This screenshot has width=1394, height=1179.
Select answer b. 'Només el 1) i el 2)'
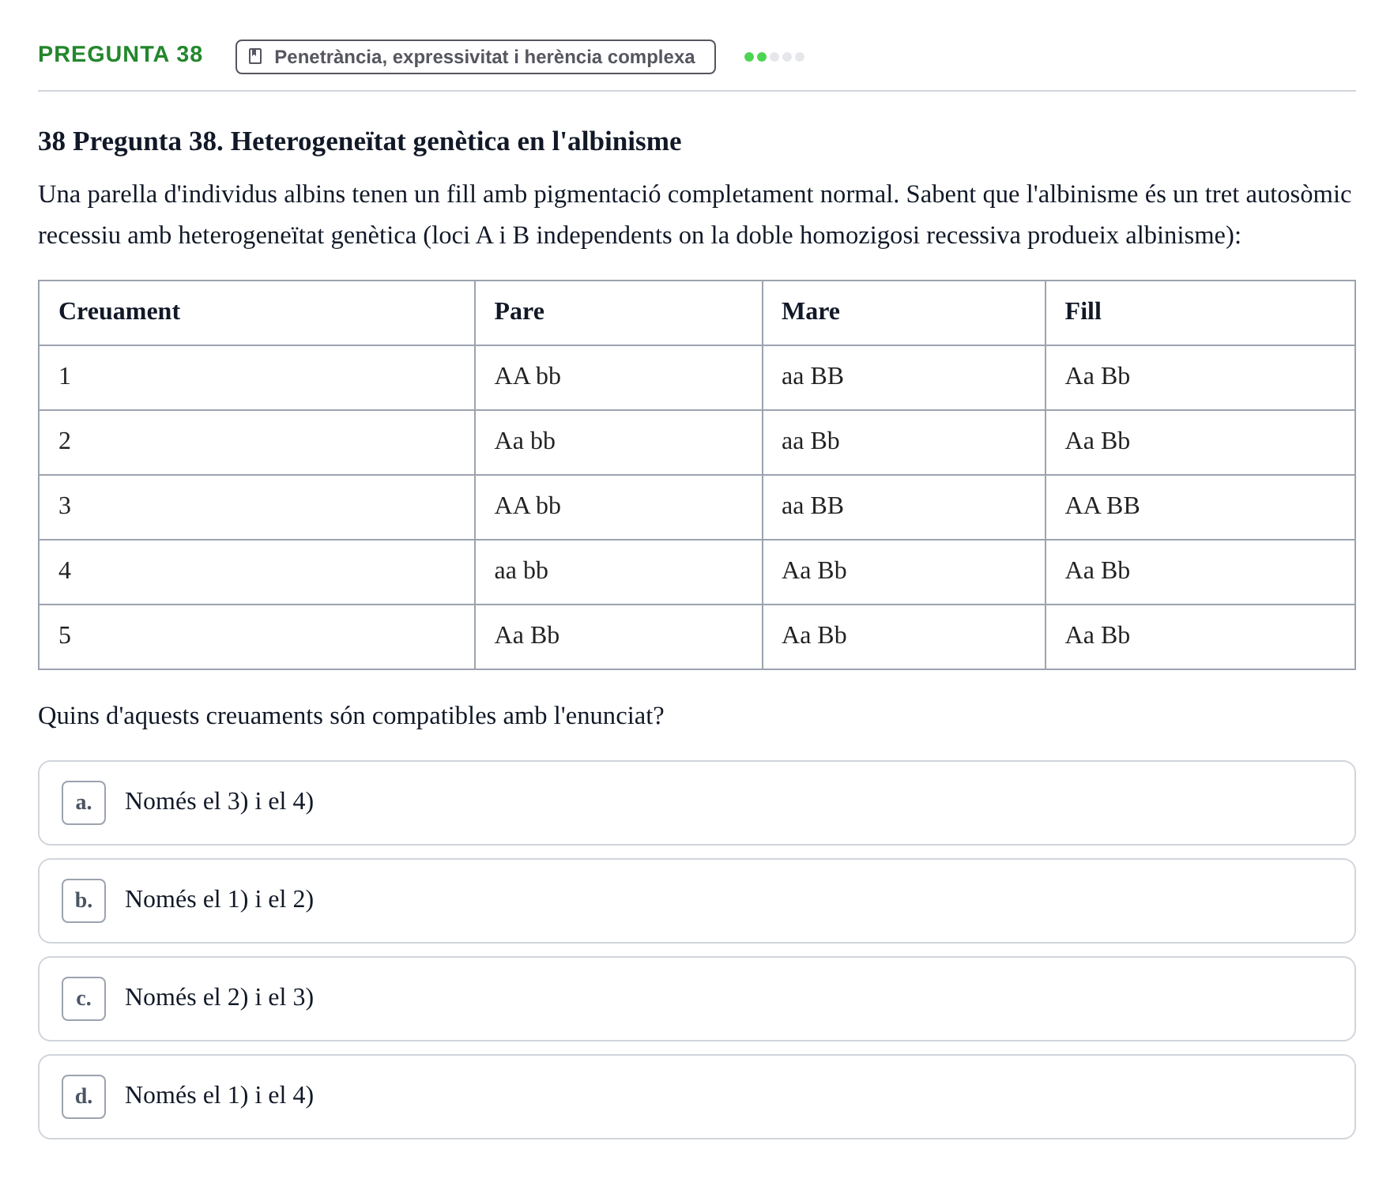point(697,901)
